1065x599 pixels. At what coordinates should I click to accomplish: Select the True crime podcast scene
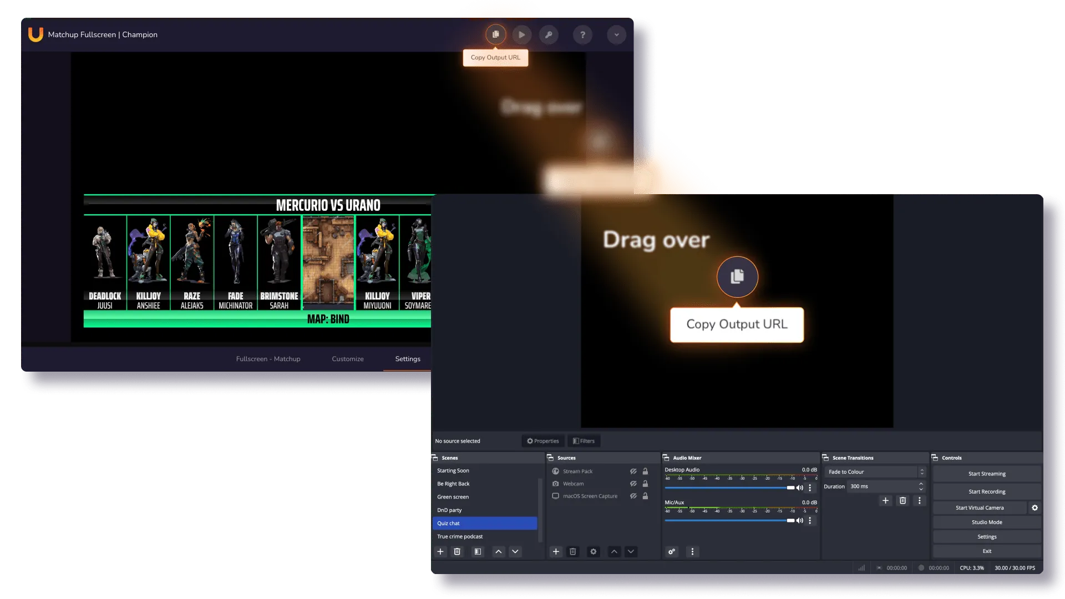485,536
